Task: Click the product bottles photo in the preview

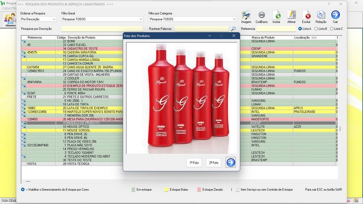Action: tap(181, 98)
